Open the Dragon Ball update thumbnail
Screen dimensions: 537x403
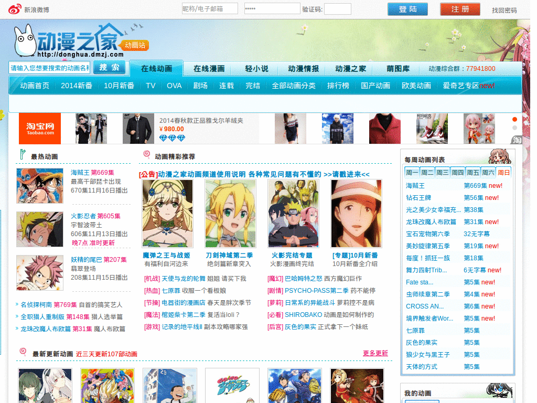point(108,386)
